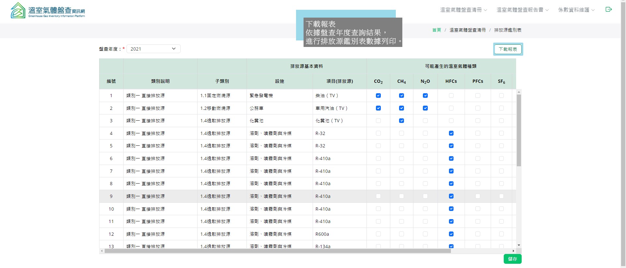
Task: Click the green 儲存 button
Action: tap(512, 259)
